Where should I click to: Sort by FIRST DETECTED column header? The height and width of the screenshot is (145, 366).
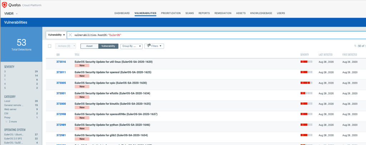350,55
